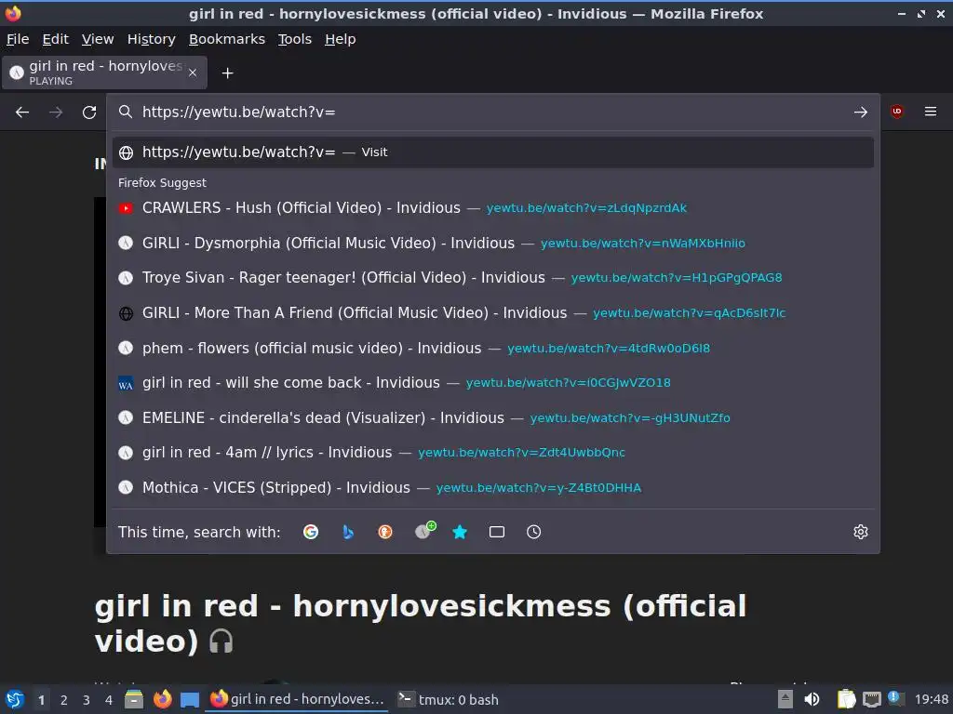Reload the current page
Image resolution: width=953 pixels, height=714 pixels.
[89, 112]
